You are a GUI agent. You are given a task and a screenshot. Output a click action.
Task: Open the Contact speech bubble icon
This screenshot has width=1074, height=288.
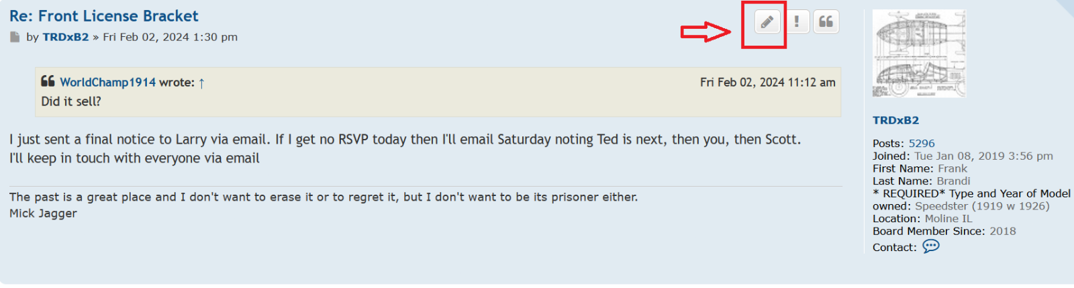tap(931, 246)
